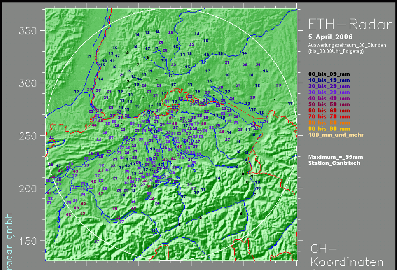Image resolution: width=397 pixels, height=270 pixels.
Task: Click the CH- Koordinaten caption
Action: coord(347,256)
